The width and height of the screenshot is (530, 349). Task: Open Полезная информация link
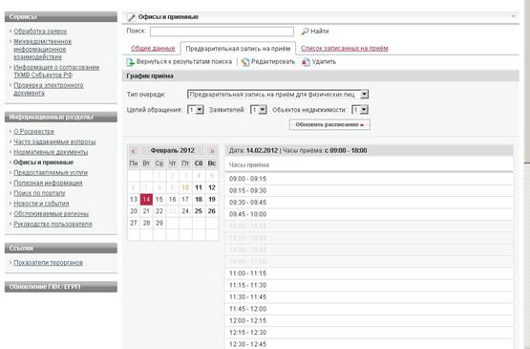[48, 183]
